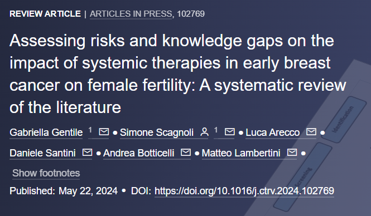Click the envelope icon after Simone Scagnoli

tap(230, 132)
